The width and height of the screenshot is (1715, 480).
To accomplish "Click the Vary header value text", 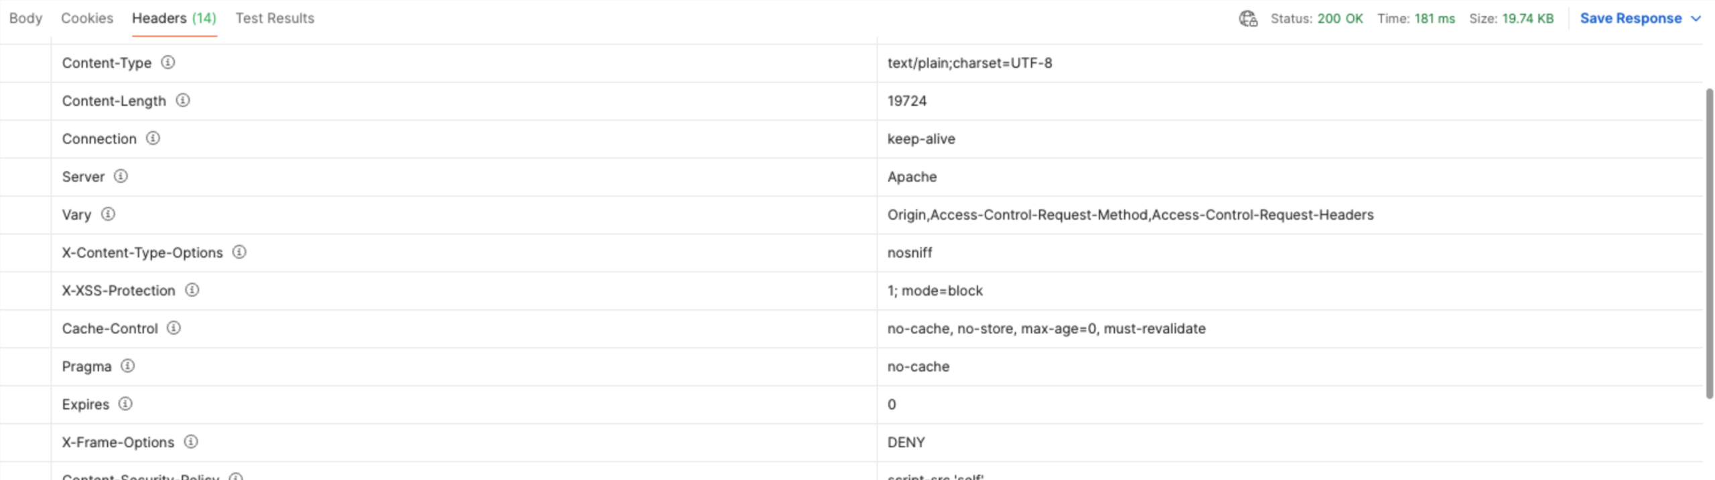I will (x=1130, y=215).
